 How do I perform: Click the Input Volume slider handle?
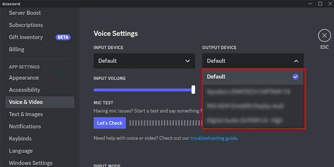click(x=193, y=90)
